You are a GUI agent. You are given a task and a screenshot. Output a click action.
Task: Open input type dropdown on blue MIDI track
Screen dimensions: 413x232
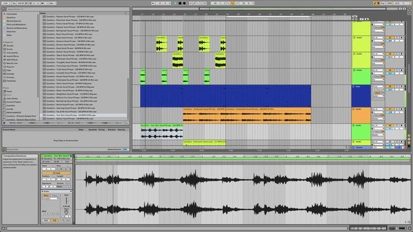(378, 86)
